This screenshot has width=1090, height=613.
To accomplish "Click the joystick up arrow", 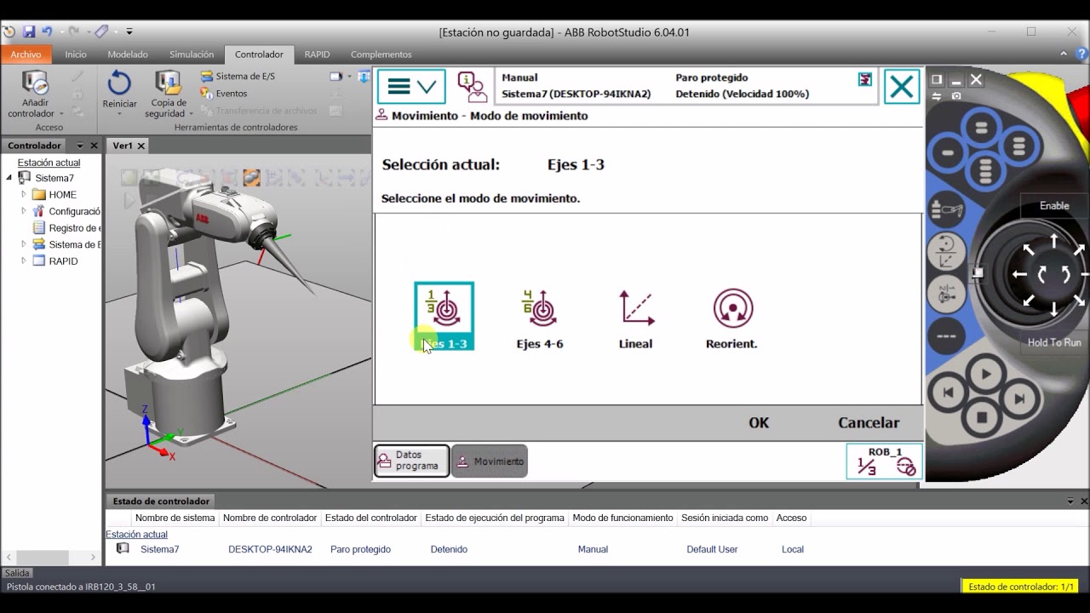I will pyautogui.click(x=1053, y=242).
